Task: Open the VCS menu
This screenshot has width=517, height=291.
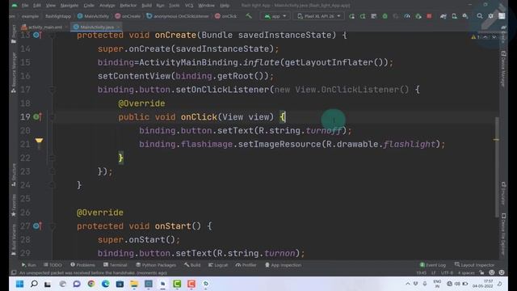Action: coord(189,6)
